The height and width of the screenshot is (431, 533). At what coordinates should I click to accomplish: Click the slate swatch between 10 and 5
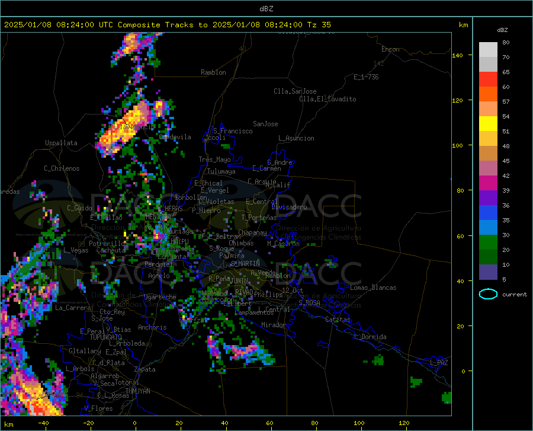click(488, 272)
